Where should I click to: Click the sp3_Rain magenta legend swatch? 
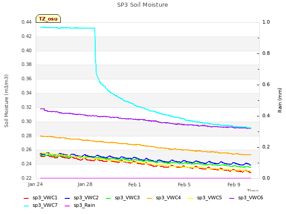click(x=67, y=206)
